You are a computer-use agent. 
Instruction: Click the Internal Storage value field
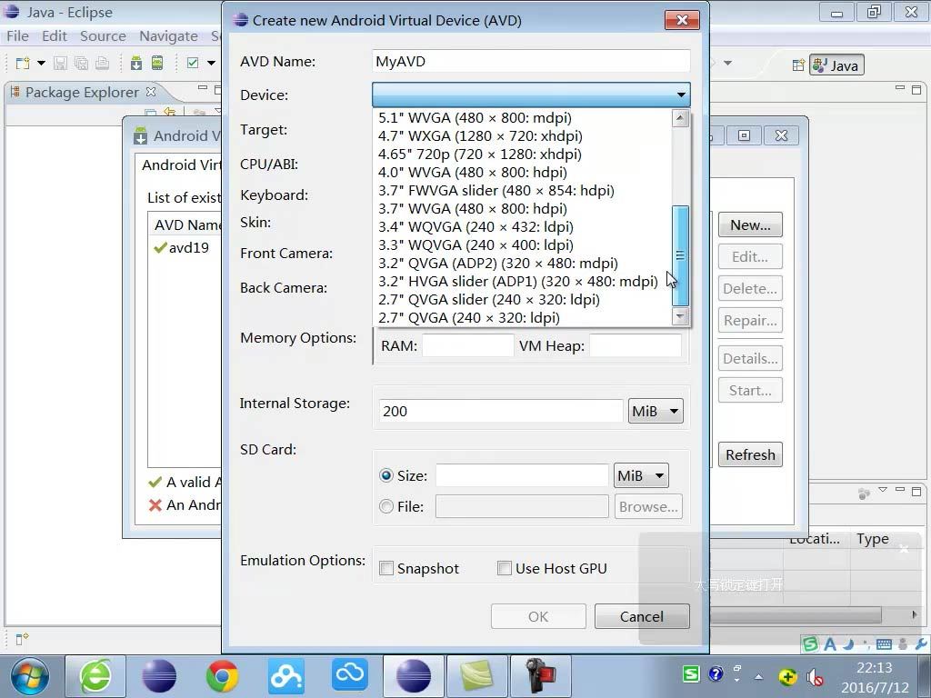point(501,411)
